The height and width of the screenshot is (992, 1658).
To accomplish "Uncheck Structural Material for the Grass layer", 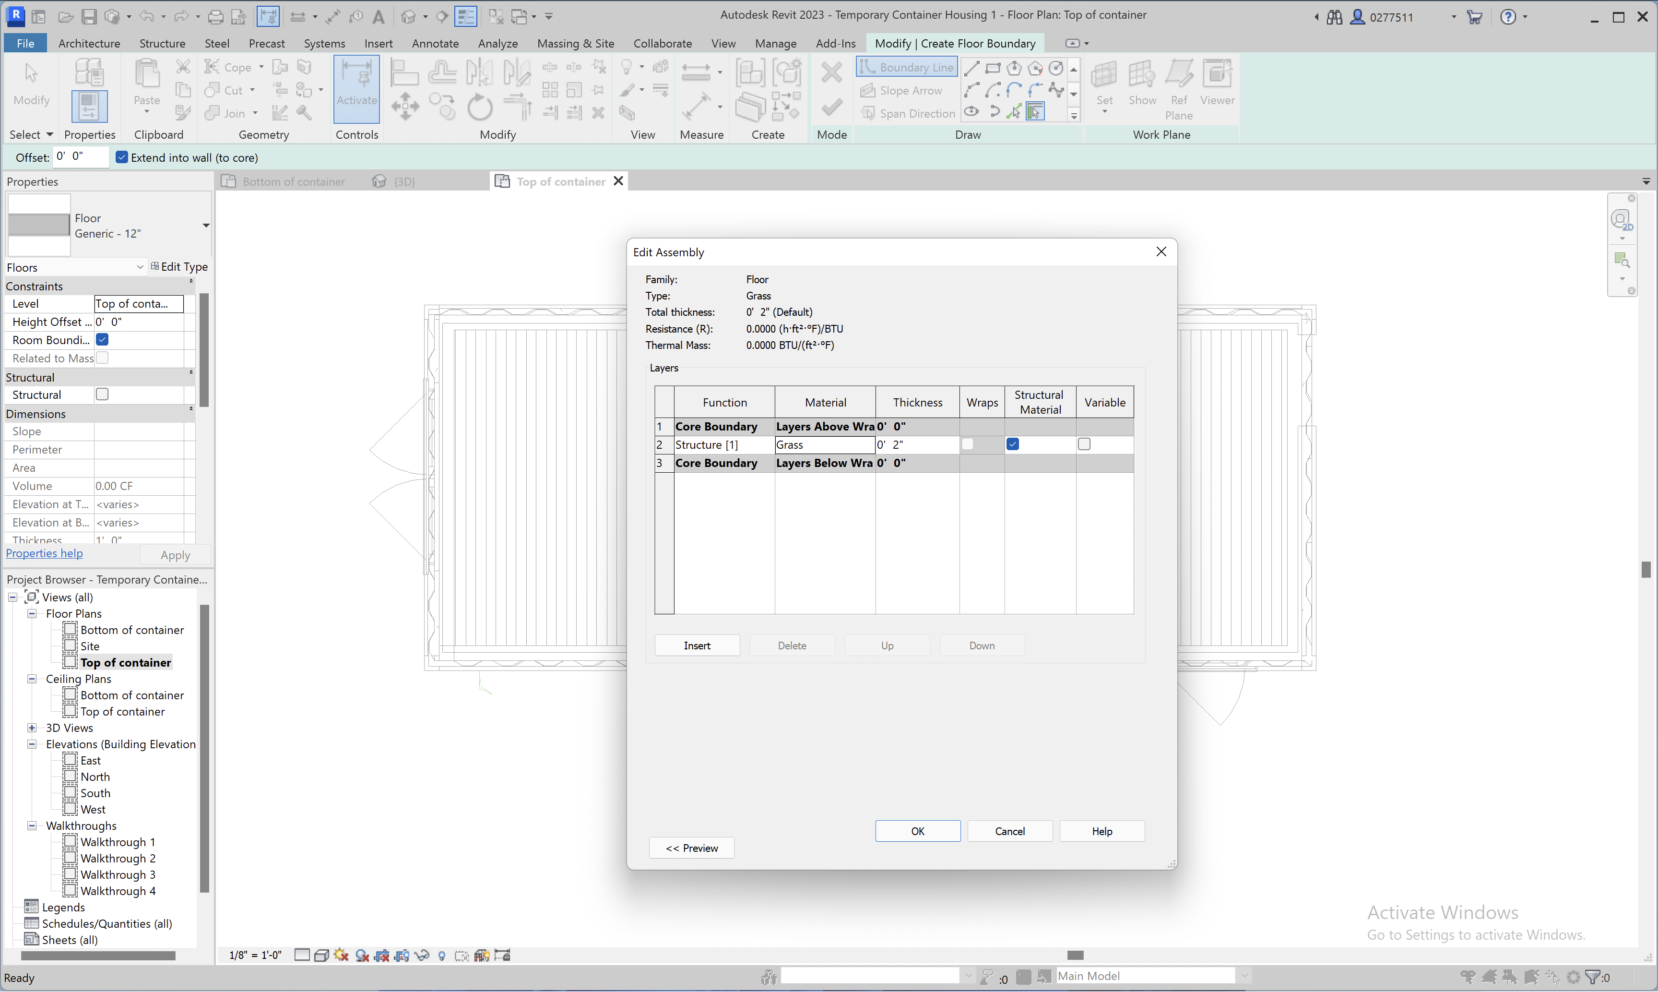I will [1013, 444].
